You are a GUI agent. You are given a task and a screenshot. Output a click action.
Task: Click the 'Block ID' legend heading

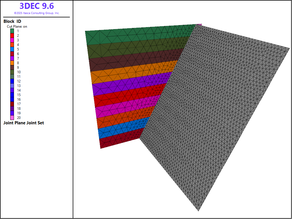(x=12, y=21)
